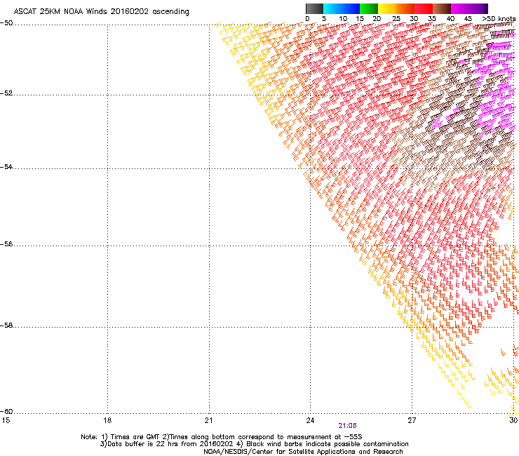Click the latitude axis label '-60'
Viewport: 519px width, 456px height.
[6, 411]
